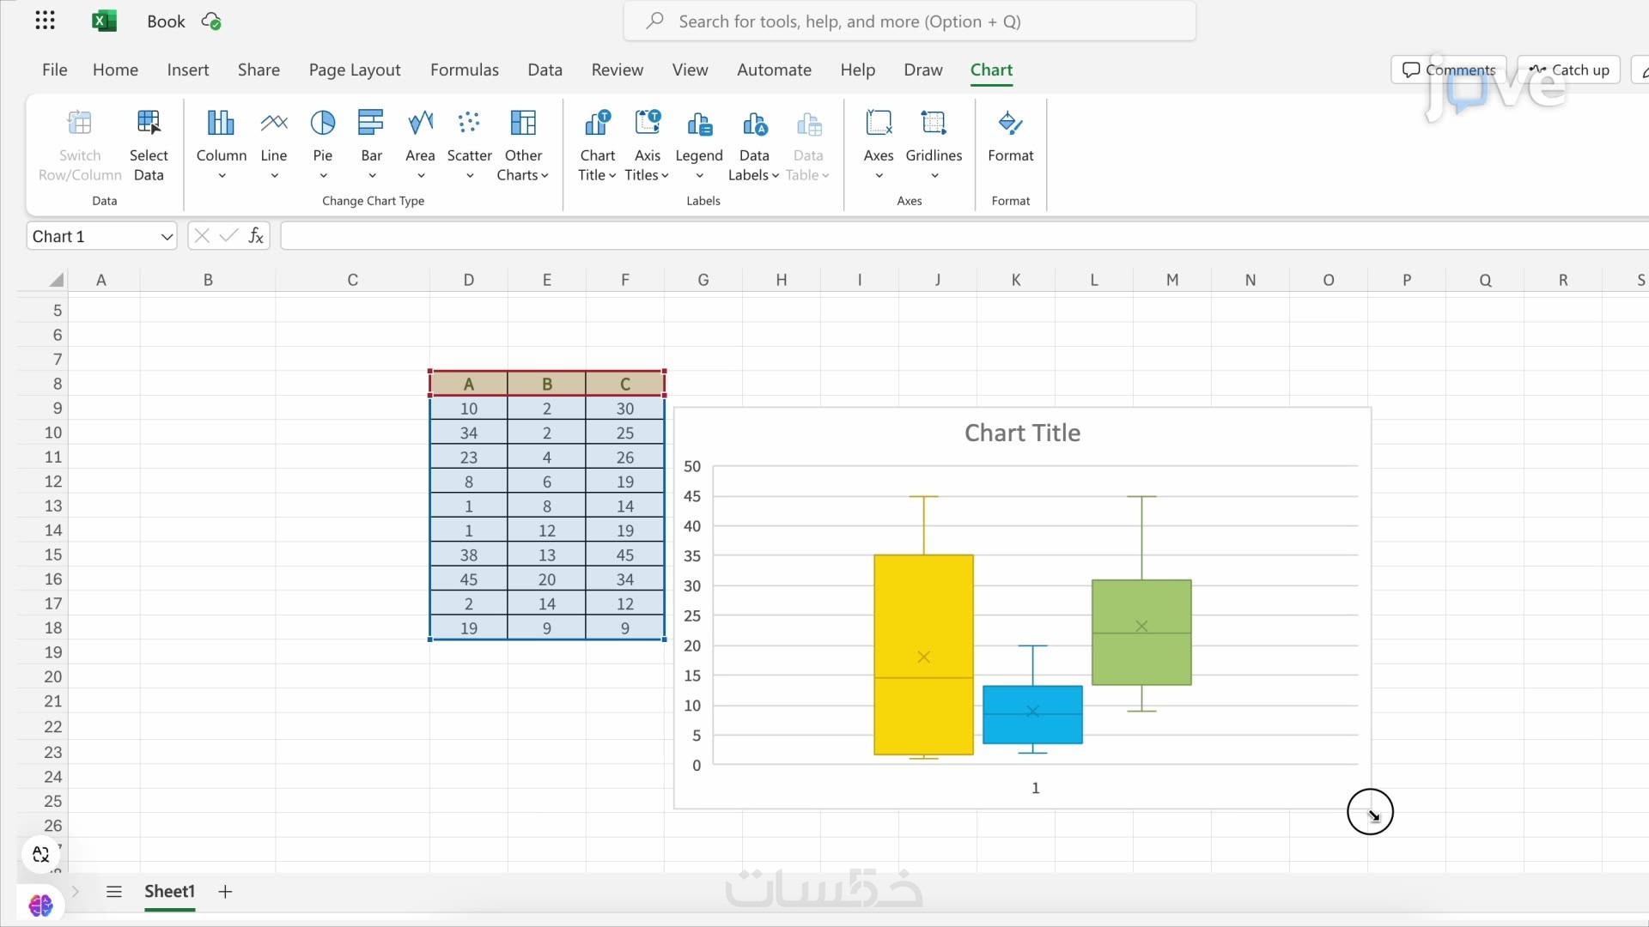Open the Comments pane
Image resolution: width=1649 pixels, height=927 pixels.
click(x=1448, y=70)
